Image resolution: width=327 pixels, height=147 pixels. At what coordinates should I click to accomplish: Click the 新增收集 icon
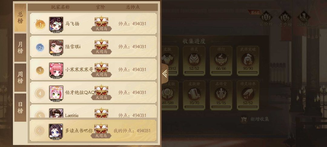coord(244,119)
